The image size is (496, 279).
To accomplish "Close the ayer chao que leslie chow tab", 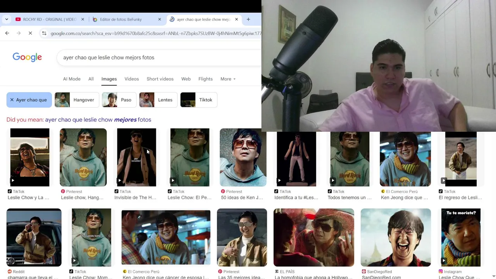I will click(236, 19).
